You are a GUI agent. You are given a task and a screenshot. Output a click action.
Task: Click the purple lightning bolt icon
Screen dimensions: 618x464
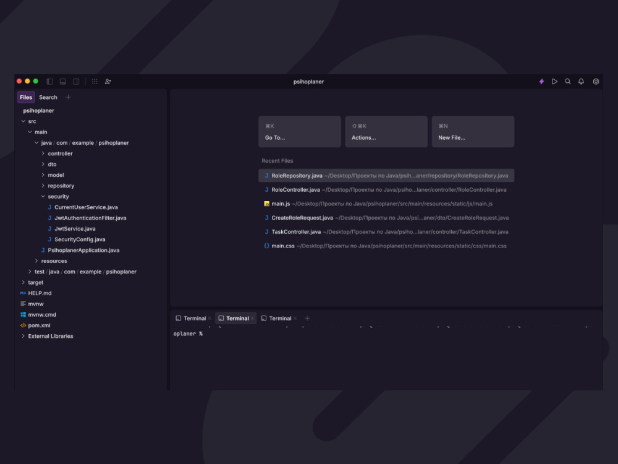click(x=541, y=81)
